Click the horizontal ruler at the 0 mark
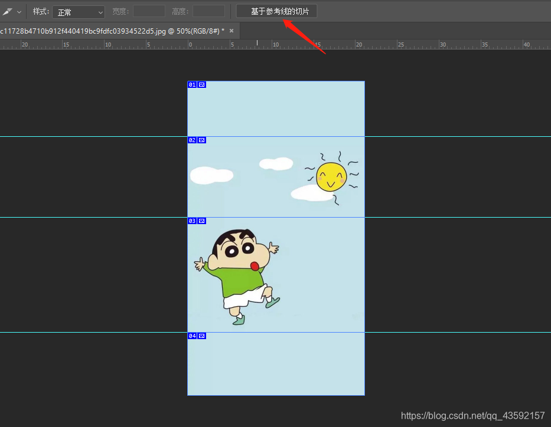The width and height of the screenshot is (551, 427). click(189, 45)
